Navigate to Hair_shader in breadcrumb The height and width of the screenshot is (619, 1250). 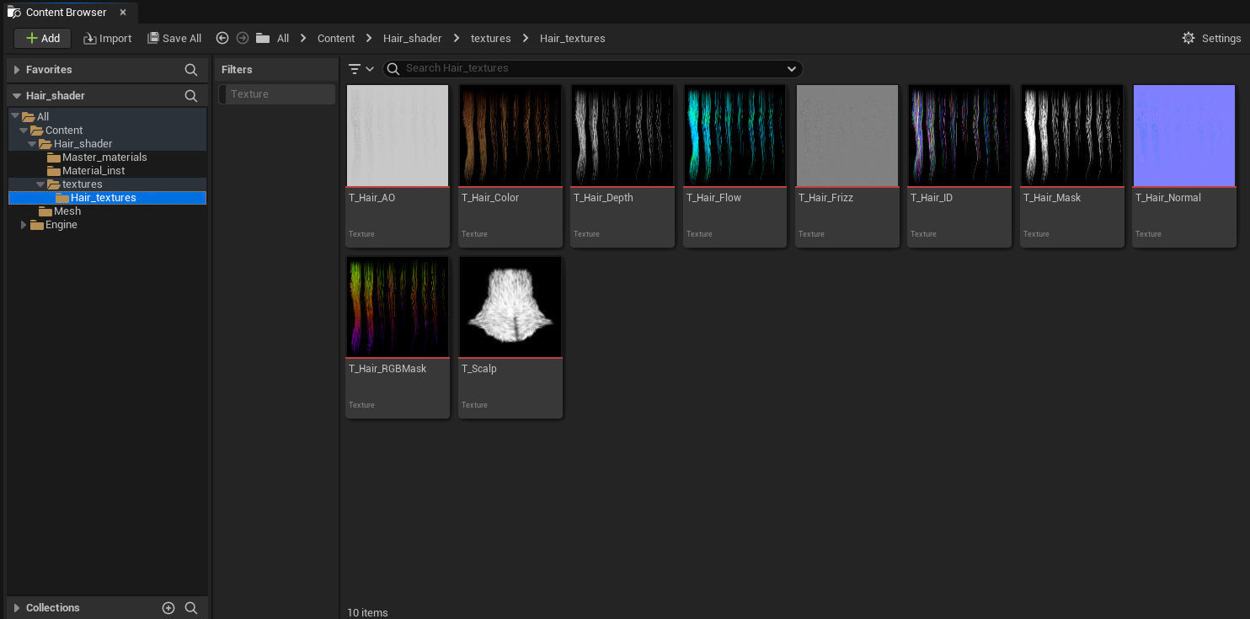[x=412, y=38]
